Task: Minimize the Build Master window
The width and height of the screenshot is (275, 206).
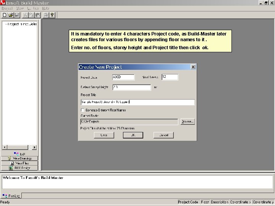Action: 261,3
